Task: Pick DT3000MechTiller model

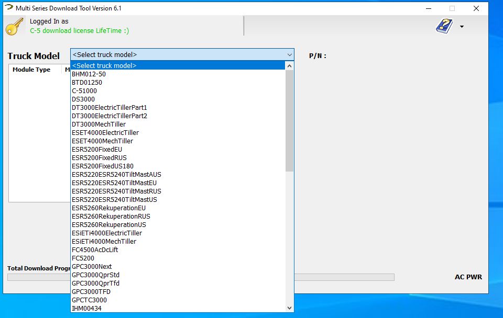Action: click(x=178, y=124)
